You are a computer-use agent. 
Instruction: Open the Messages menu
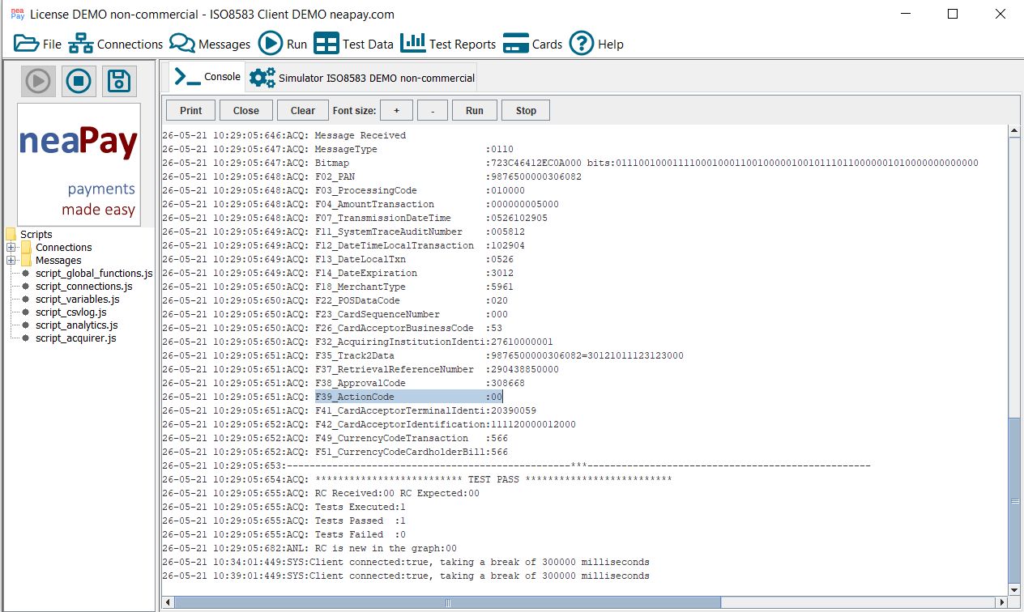tap(210, 44)
